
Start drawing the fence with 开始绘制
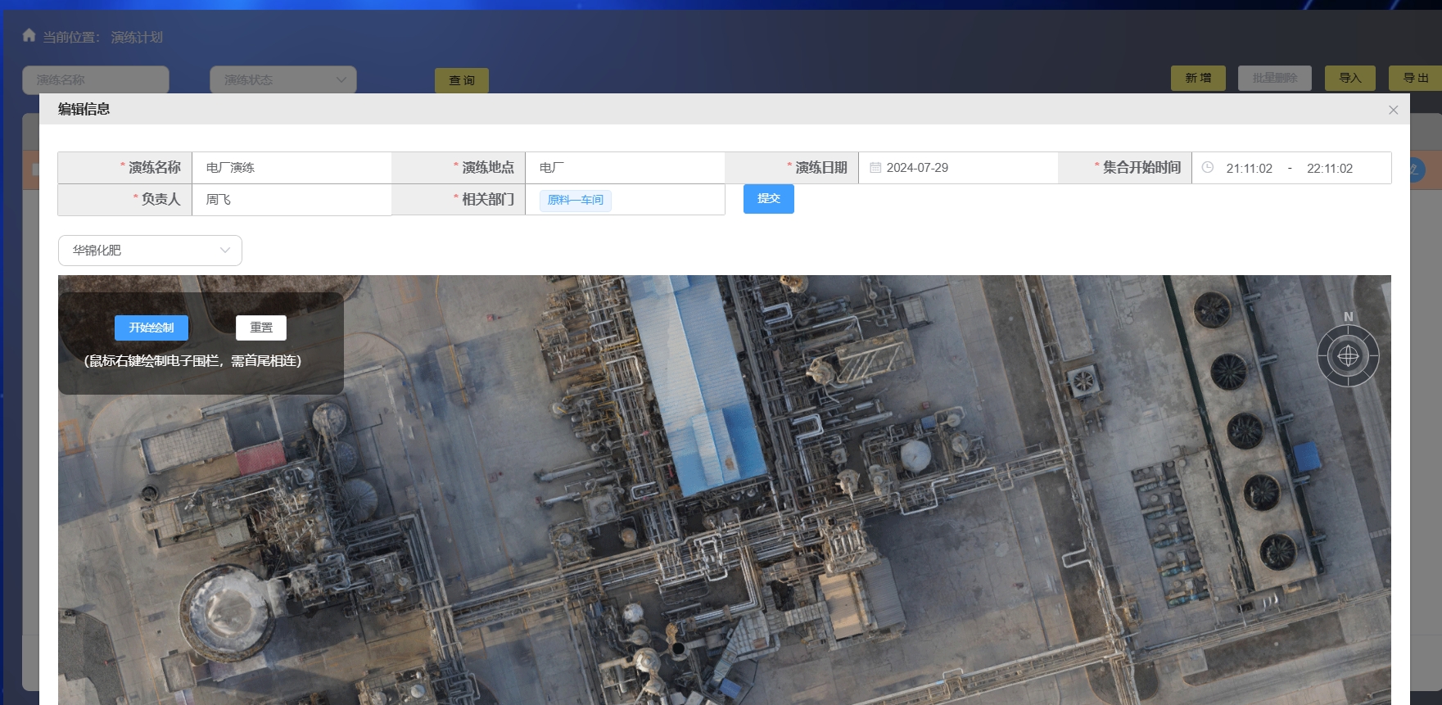[x=151, y=328]
